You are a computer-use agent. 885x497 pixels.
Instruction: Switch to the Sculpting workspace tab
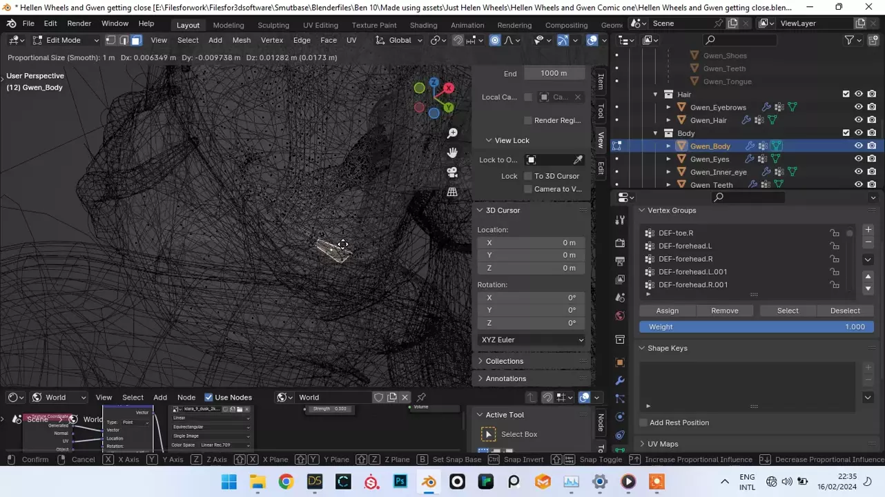(x=273, y=25)
